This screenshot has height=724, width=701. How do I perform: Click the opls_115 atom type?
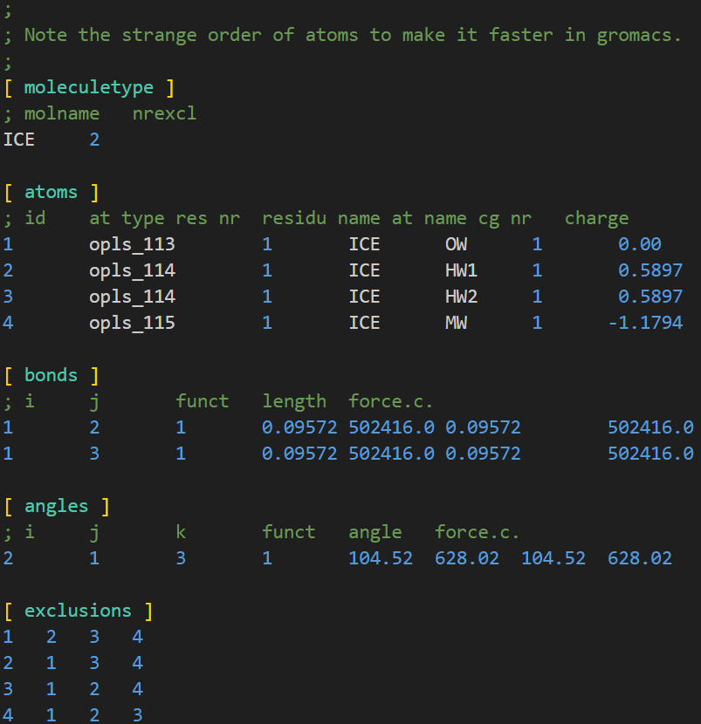132,323
